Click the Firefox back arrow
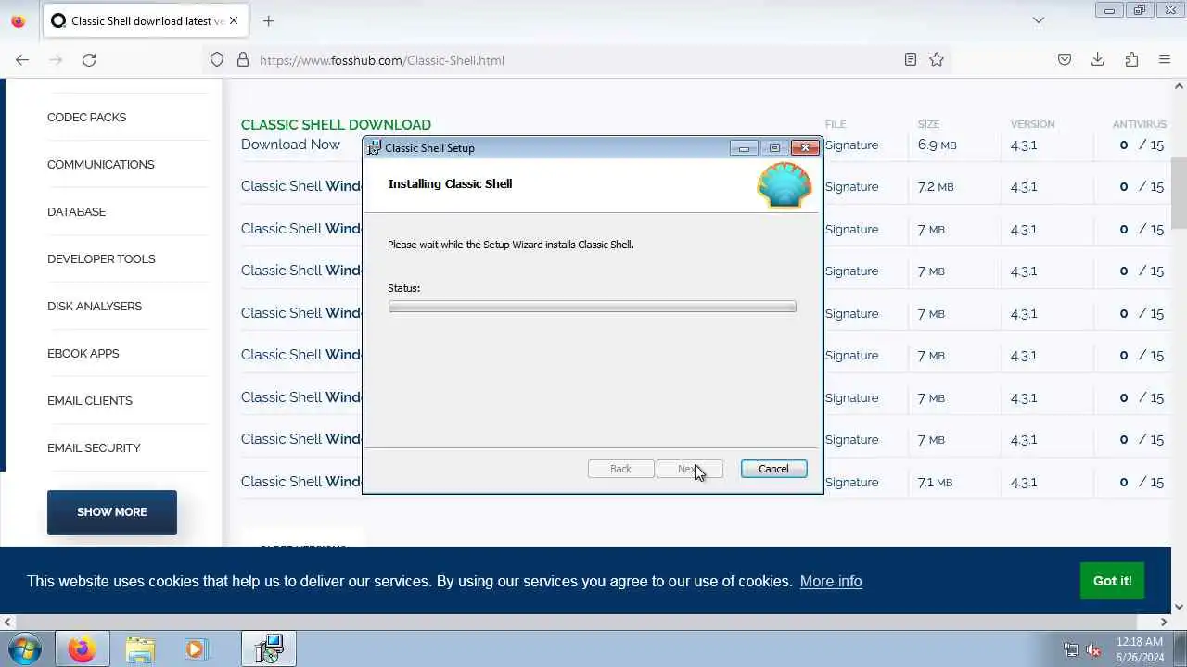The height and width of the screenshot is (667, 1187). click(22, 59)
